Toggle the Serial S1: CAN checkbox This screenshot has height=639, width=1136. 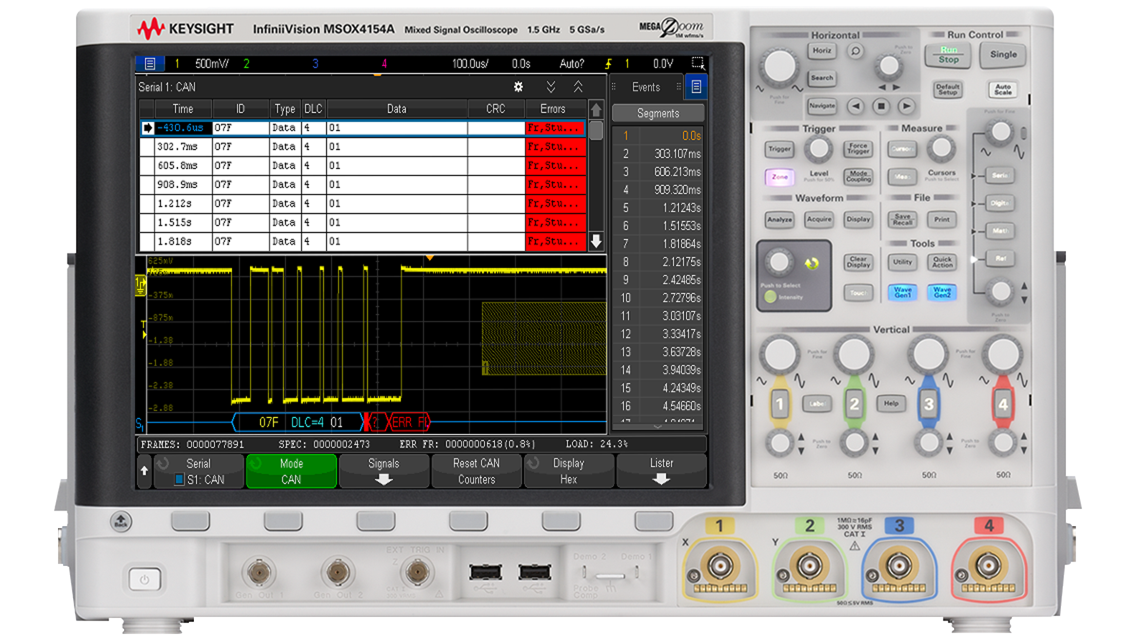(x=180, y=479)
